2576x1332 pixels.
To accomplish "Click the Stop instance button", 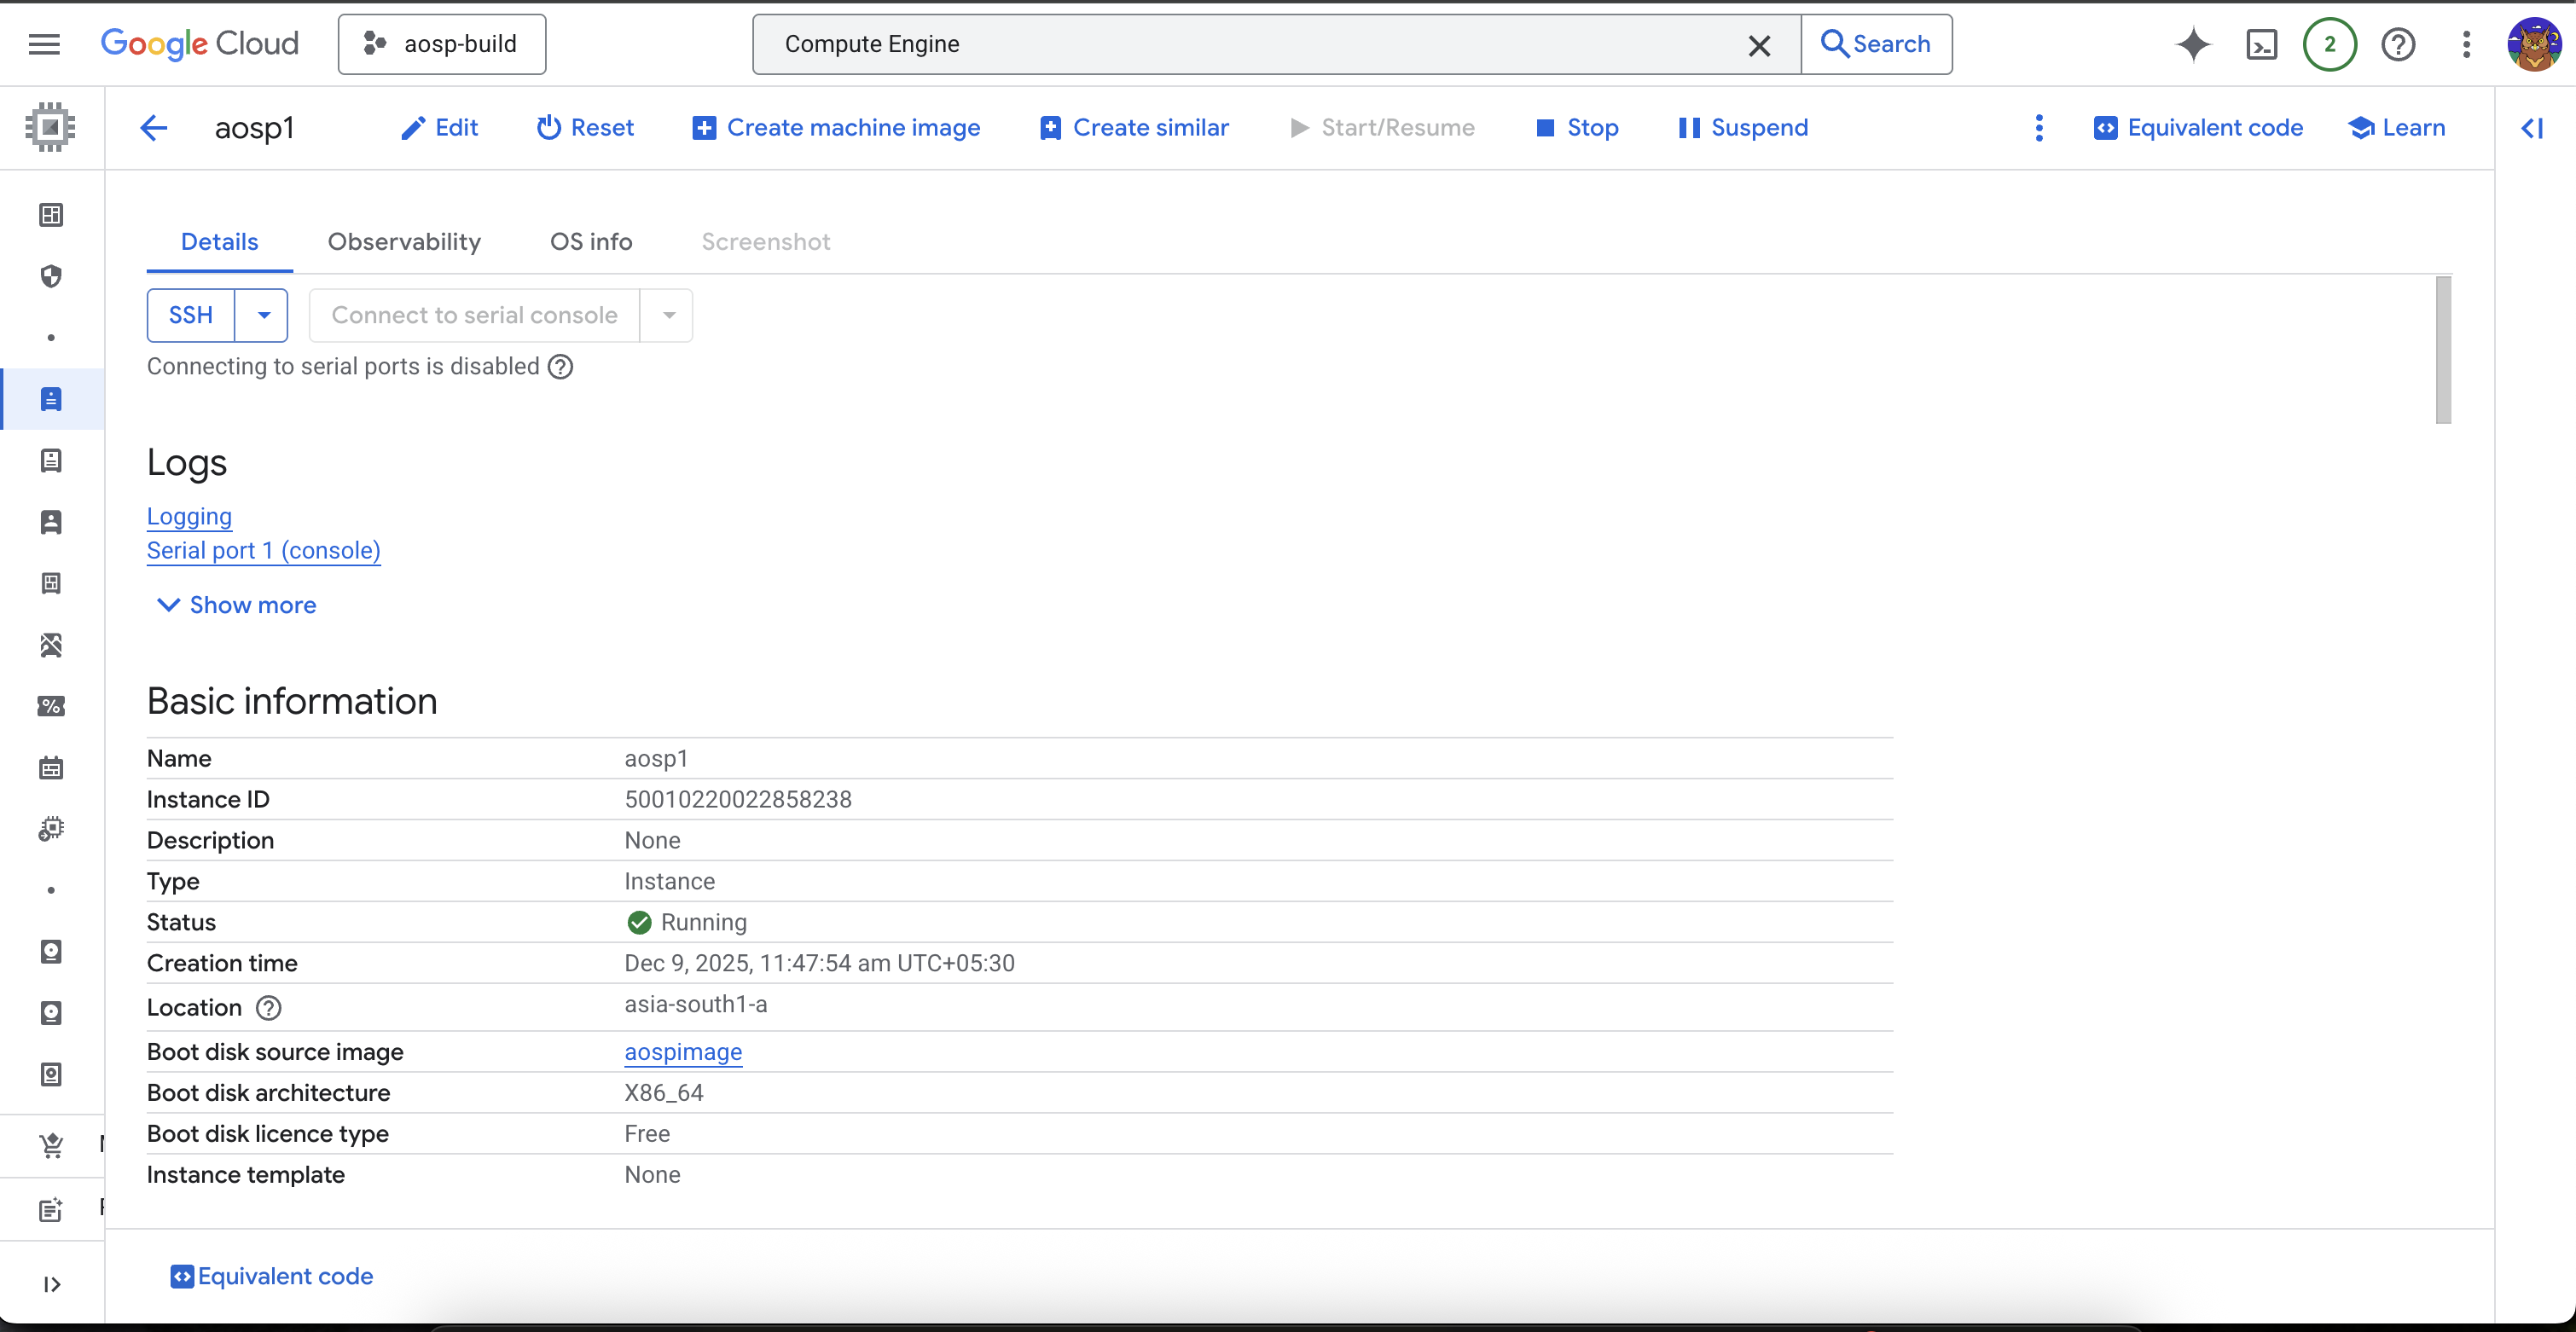I will (1577, 128).
